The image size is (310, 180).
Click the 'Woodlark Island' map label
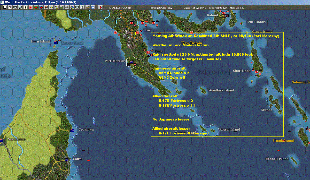221,90
